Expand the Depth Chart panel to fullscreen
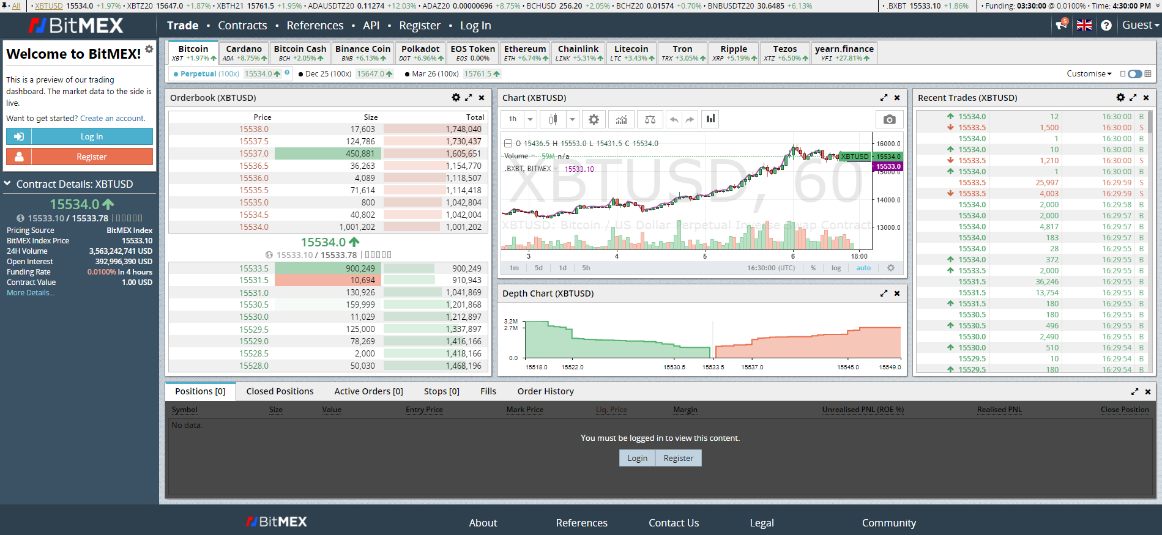 click(x=884, y=293)
